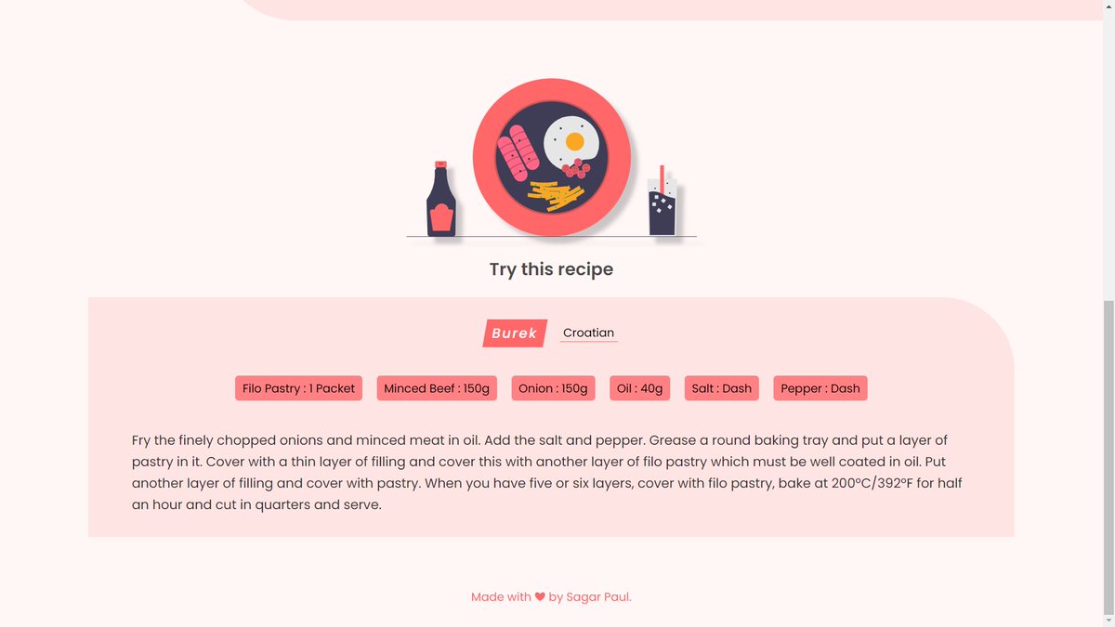Click the Try this recipe heading
The height and width of the screenshot is (627, 1115).
[551, 269]
